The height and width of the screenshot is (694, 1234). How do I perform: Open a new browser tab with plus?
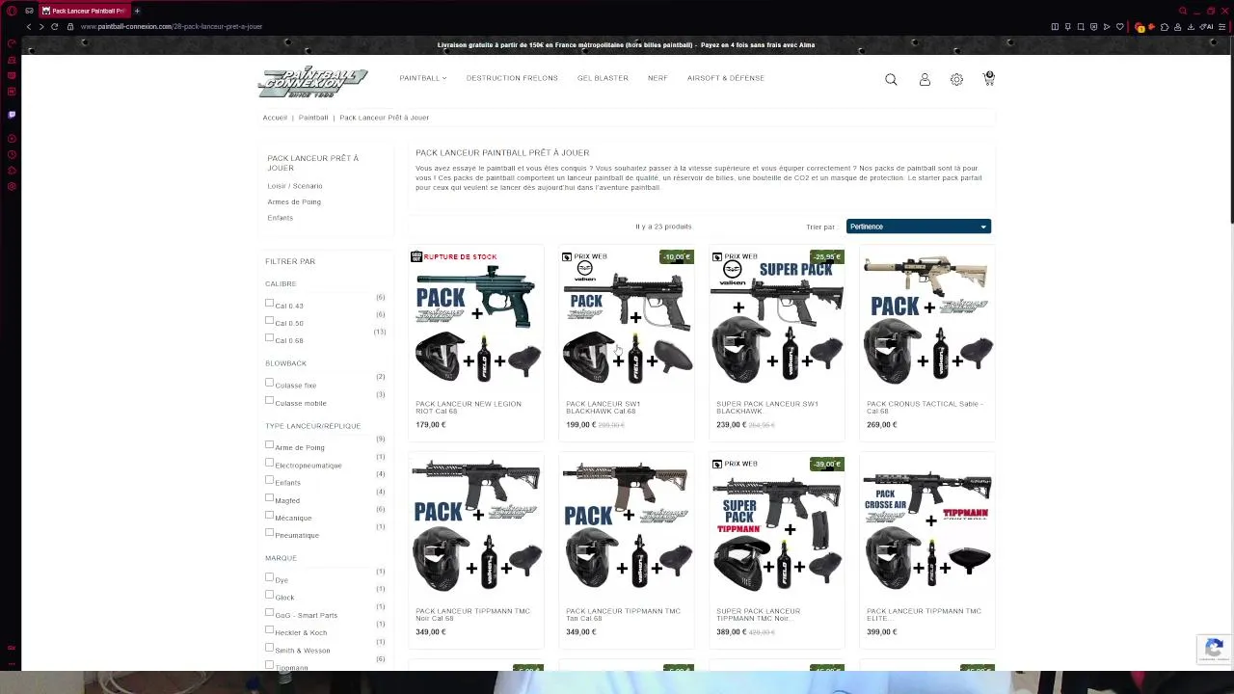pos(137,11)
